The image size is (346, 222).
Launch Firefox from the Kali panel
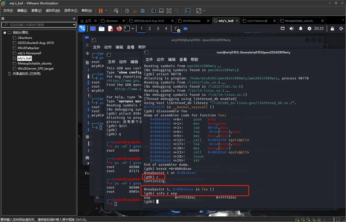click(119, 29)
